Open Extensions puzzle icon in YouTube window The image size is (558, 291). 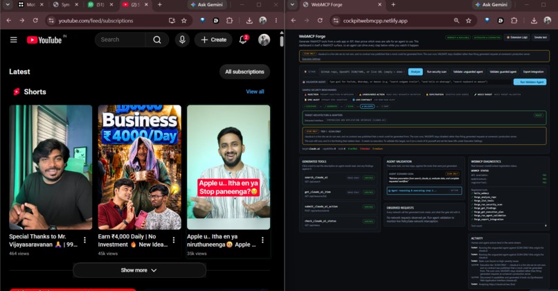point(230,21)
